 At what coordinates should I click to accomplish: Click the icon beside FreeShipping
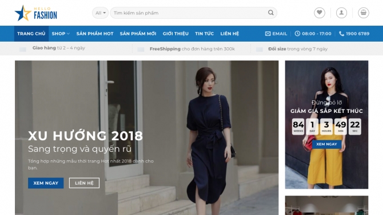coord(141,50)
